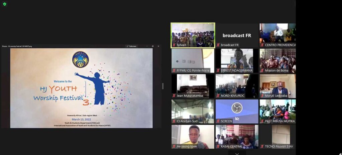342x155 pixels.
Task: Click muted mic icon for KASAI CENTRAL
Action: click(218, 146)
